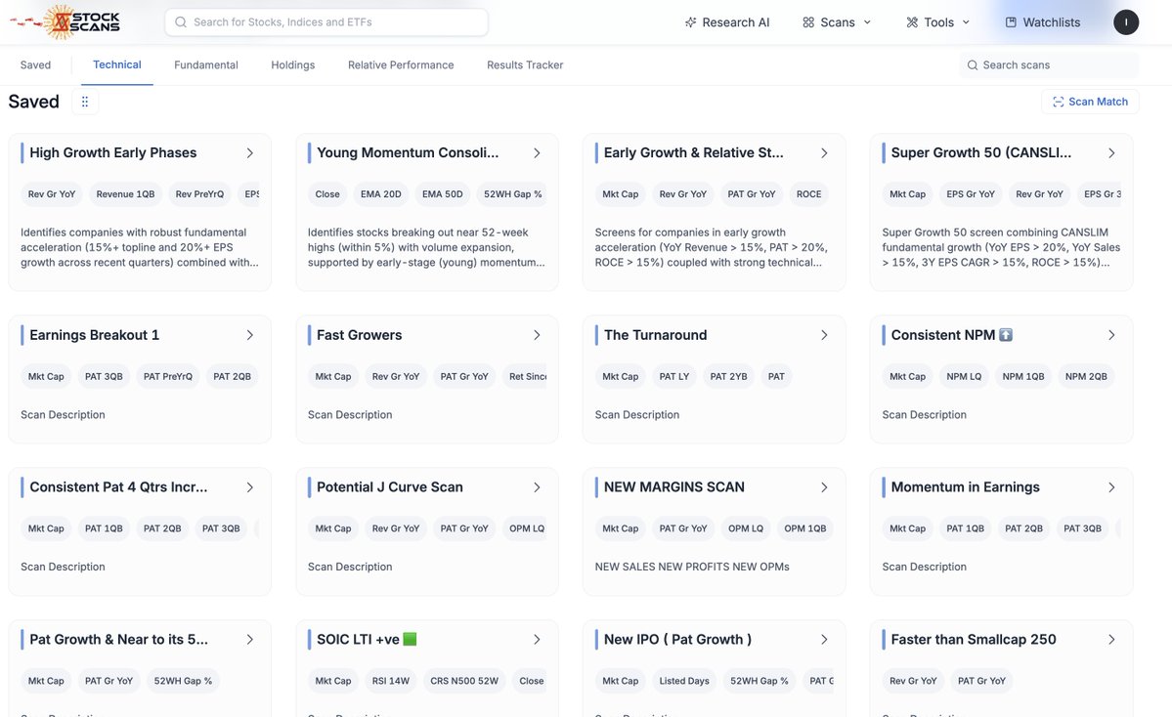Click NPM LQ tag on Consistent NPM
Screen dimensions: 1172x717
964,376
